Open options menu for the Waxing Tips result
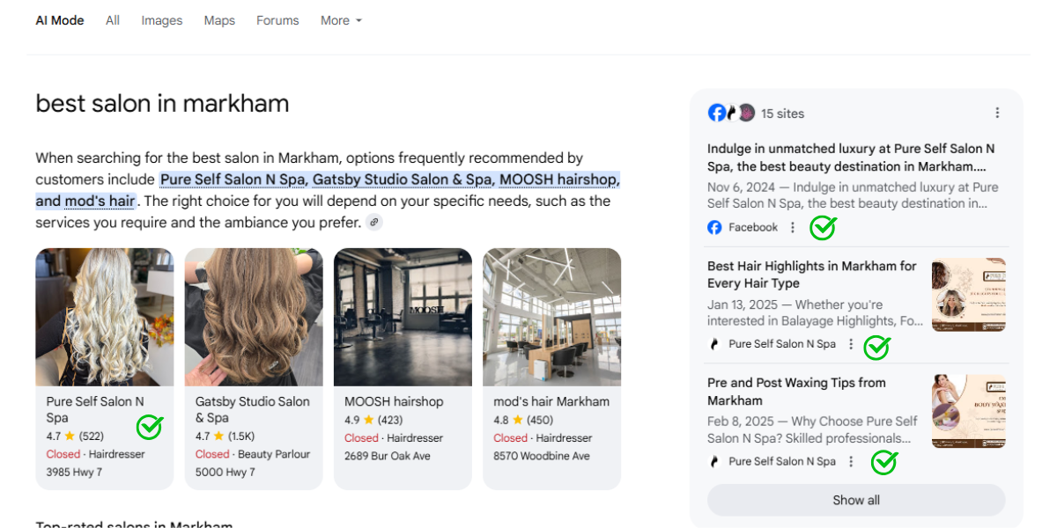Screen dimensions: 1057x528 click(x=851, y=461)
